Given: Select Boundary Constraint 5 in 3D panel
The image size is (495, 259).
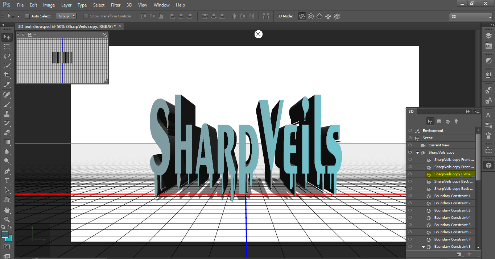Looking at the screenshot, I should (445, 225).
